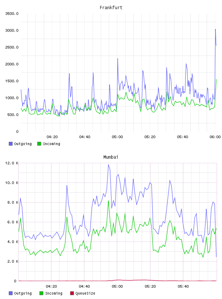Click the 12.0 K y-axis label on Mumbai chart
The width and height of the screenshot is (222, 299).
tap(12, 163)
